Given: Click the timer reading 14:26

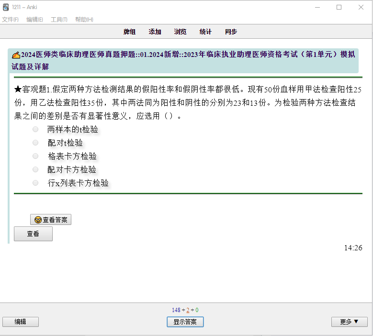Looking at the screenshot, I should click(x=353, y=248).
